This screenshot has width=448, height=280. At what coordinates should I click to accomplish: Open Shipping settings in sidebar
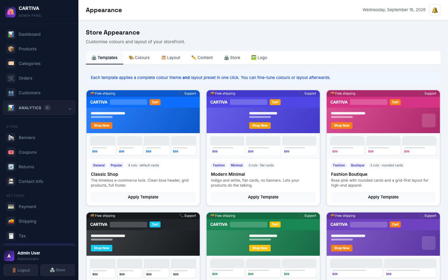39,221
